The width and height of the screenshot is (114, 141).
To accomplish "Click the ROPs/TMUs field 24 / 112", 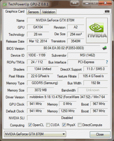I will tap(37, 62).
